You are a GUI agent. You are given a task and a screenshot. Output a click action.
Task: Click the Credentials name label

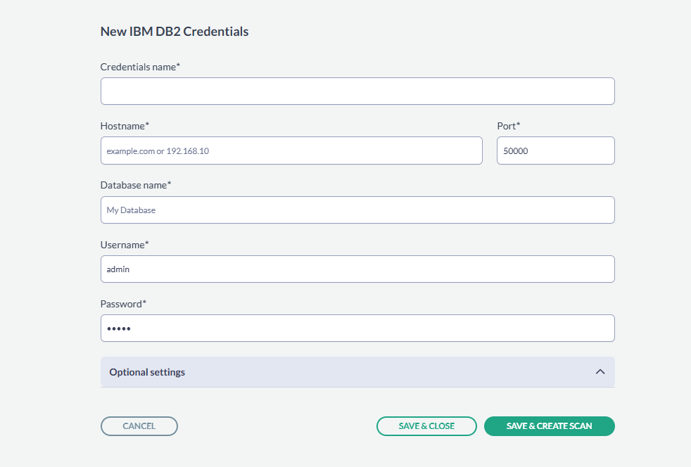[140, 67]
